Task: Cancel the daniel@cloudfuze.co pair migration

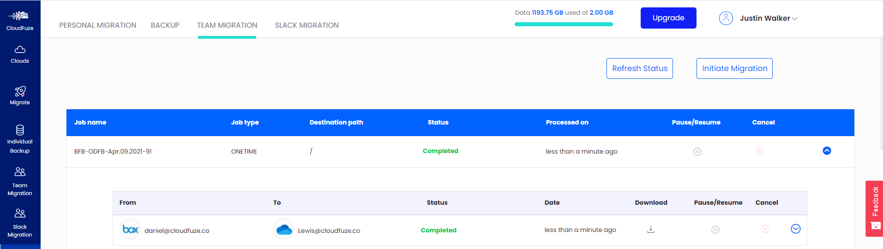Action: (x=765, y=229)
